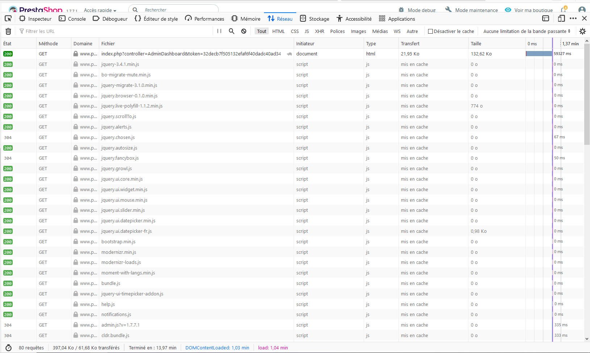Select jquery.chosen.js request

[x=292, y=137]
